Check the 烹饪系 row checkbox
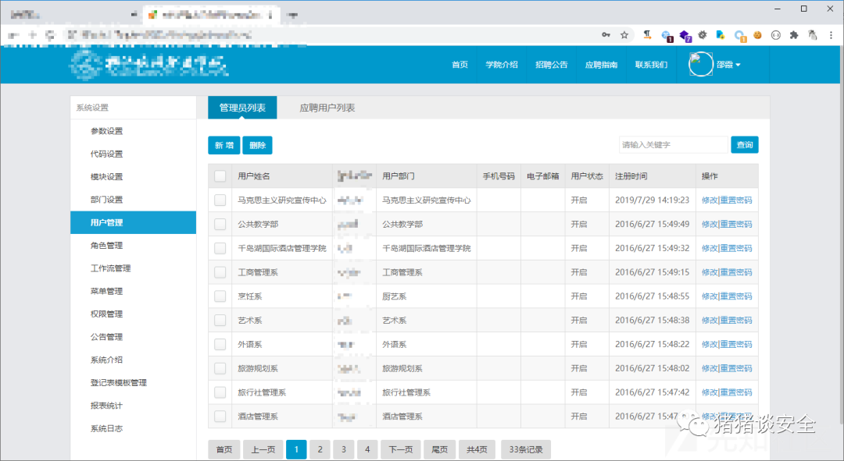Viewport: 844px width, 461px height. click(220, 296)
